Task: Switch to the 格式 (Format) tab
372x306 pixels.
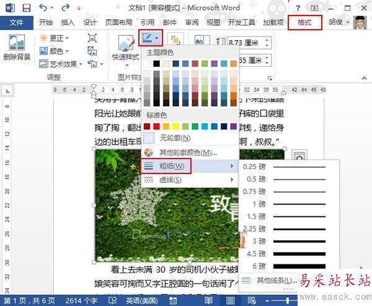Action: pyautogui.click(x=305, y=22)
